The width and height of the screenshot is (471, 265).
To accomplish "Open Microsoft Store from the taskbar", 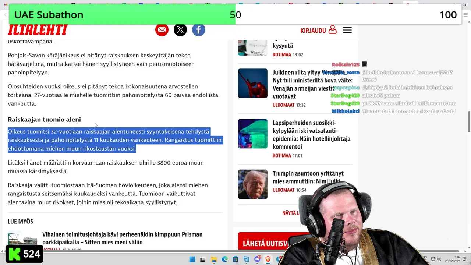I will pos(235,259).
